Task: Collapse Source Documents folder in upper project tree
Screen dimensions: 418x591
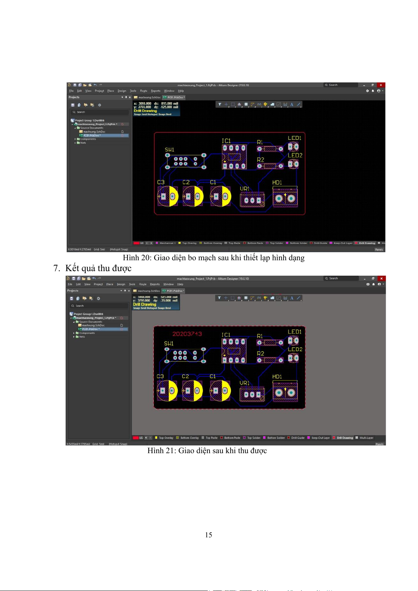Action: (75, 128)
